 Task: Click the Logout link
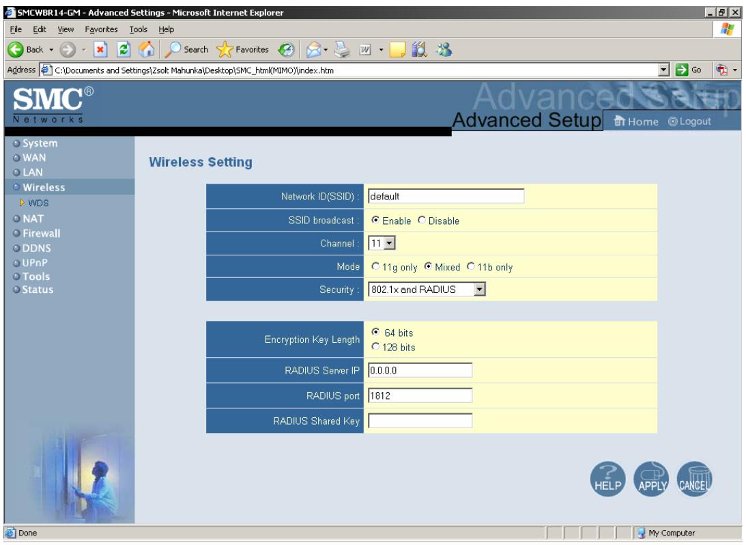click(689, 122)
